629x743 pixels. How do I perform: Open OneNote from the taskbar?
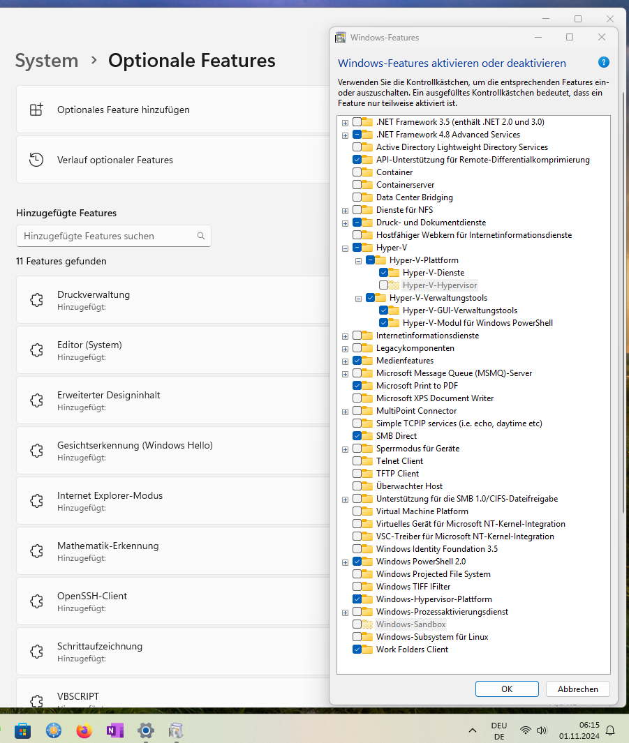point(115,730)
